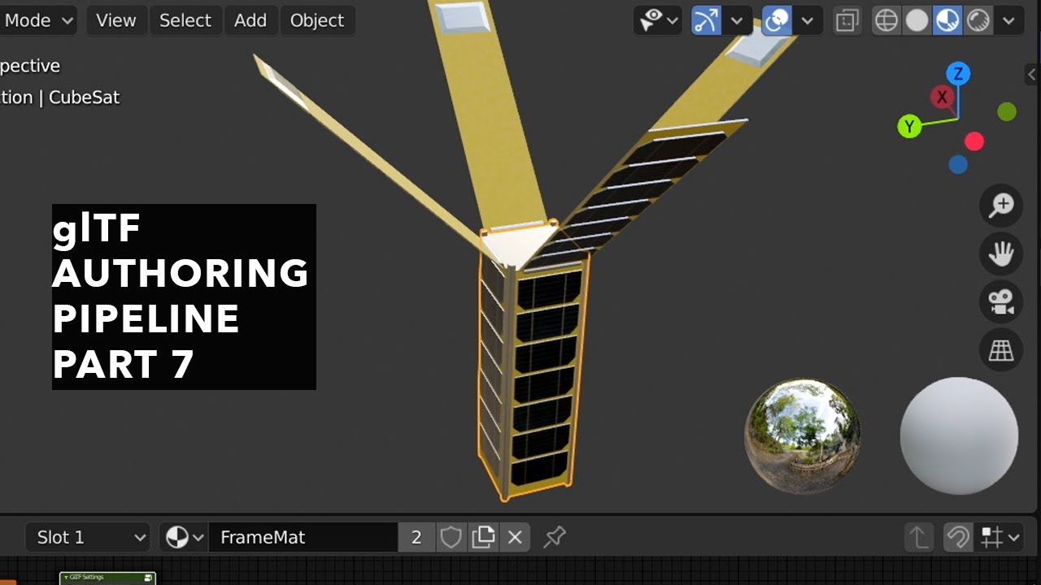
Task: Toggle fake user shield for FrameMat
Action: pyautogui.click(x=451, y=537)
